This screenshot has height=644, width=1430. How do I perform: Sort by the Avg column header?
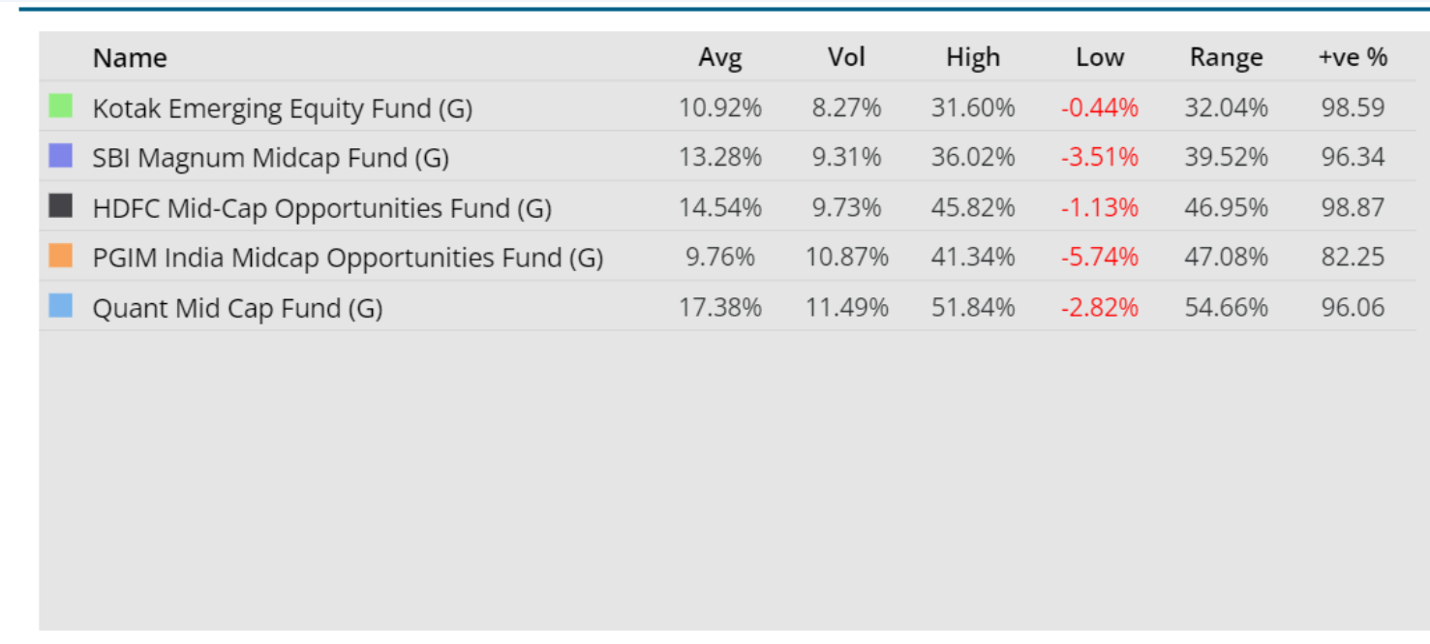click(x=719, y=58)
